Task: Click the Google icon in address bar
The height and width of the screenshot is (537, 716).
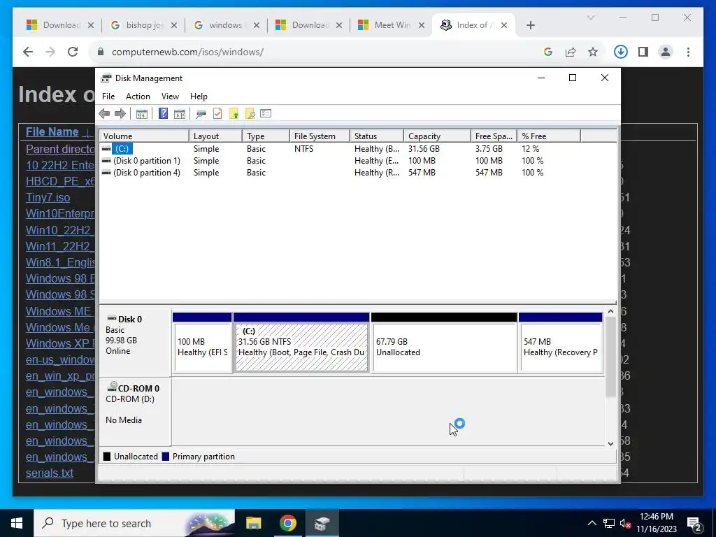Action: (548, 52)
